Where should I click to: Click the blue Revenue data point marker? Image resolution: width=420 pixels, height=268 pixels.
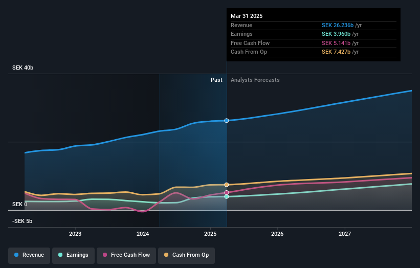(x=227, y=121)
